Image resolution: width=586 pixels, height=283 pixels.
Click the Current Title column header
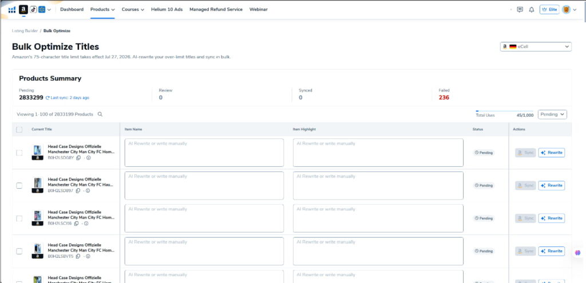tap(42, 130)
